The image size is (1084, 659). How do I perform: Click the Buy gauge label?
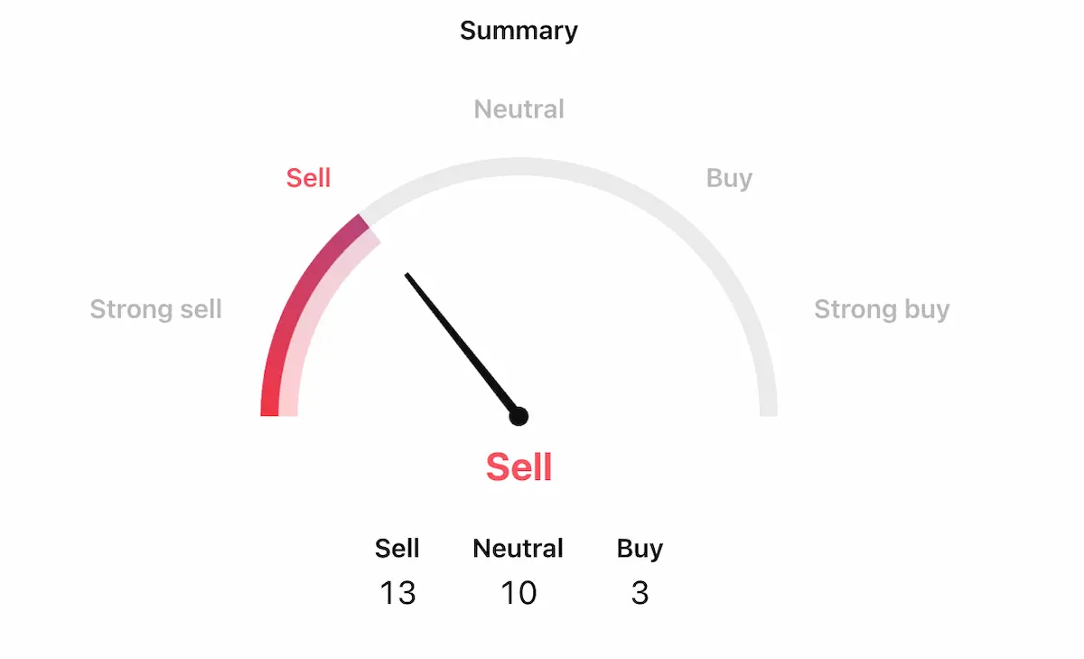(729, 178)
